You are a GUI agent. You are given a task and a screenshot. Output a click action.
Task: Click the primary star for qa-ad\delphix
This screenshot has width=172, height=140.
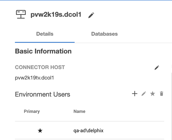pyautogui.click(x=40, y=130)
